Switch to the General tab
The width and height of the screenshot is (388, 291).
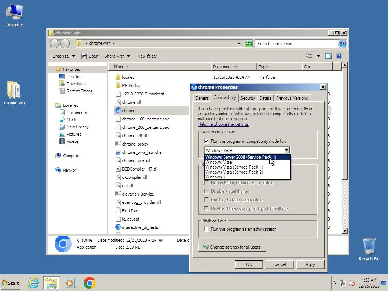click(202, 98)
